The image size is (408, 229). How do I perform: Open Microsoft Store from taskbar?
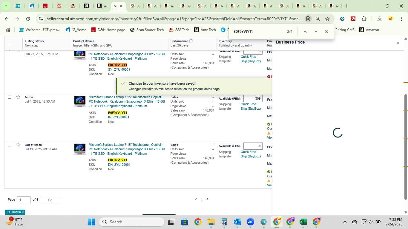click(x=185, y=222)
